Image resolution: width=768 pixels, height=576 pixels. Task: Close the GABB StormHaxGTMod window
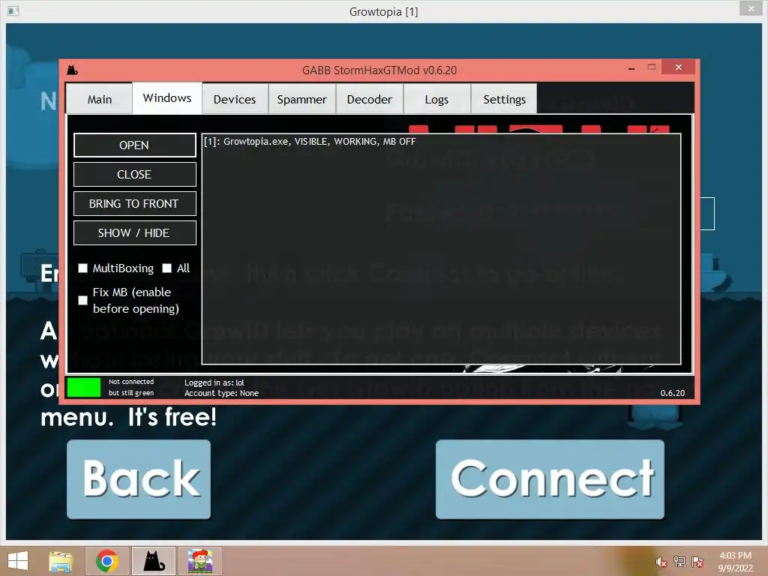click(x=678, y=67)
